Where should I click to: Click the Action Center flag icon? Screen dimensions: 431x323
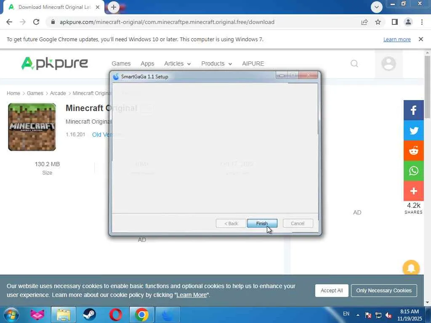click(368, 315)
